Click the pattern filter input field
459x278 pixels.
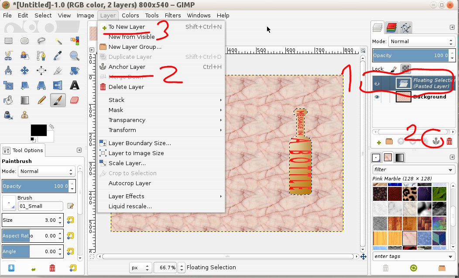tap(413, 170)
